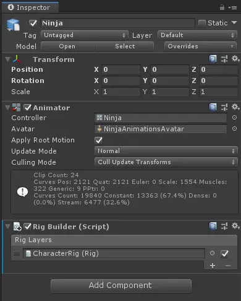The height and width of the screenshot is (301, 241).
Task: Open Transform component preset selector
Action: pyautogui.click(x=224, y=59)
